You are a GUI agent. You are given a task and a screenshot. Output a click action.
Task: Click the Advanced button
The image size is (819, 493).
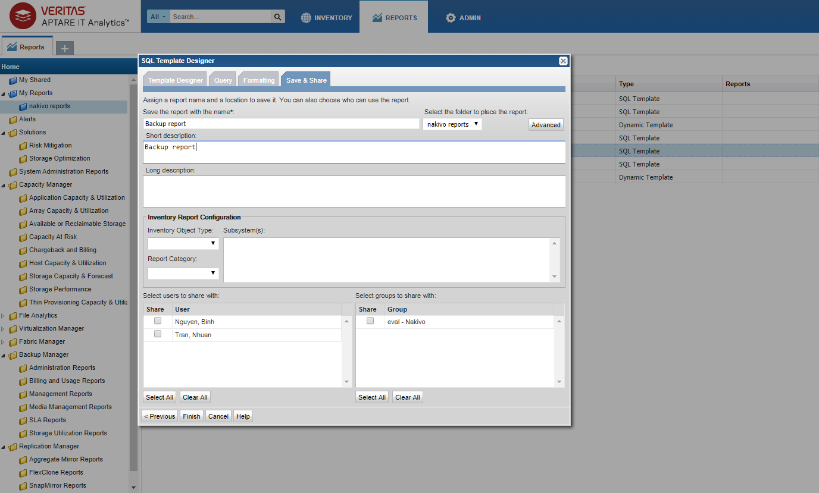click(x=546, y=125)
